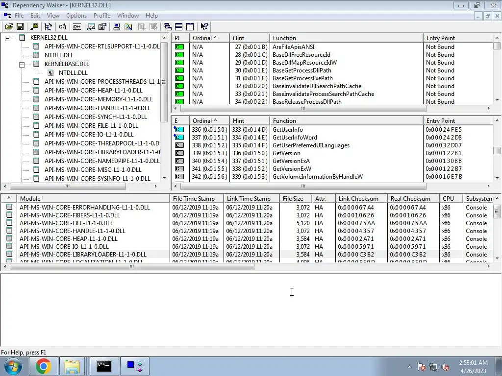Click gray C icon for GetVersion export
This screenshot has height=376, width=502.
click(179, 153)
